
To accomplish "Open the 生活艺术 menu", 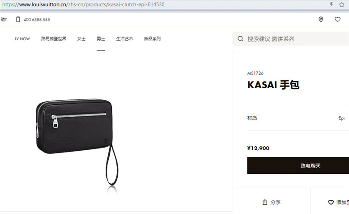I will pyautogui.click(x=124, y=39).
